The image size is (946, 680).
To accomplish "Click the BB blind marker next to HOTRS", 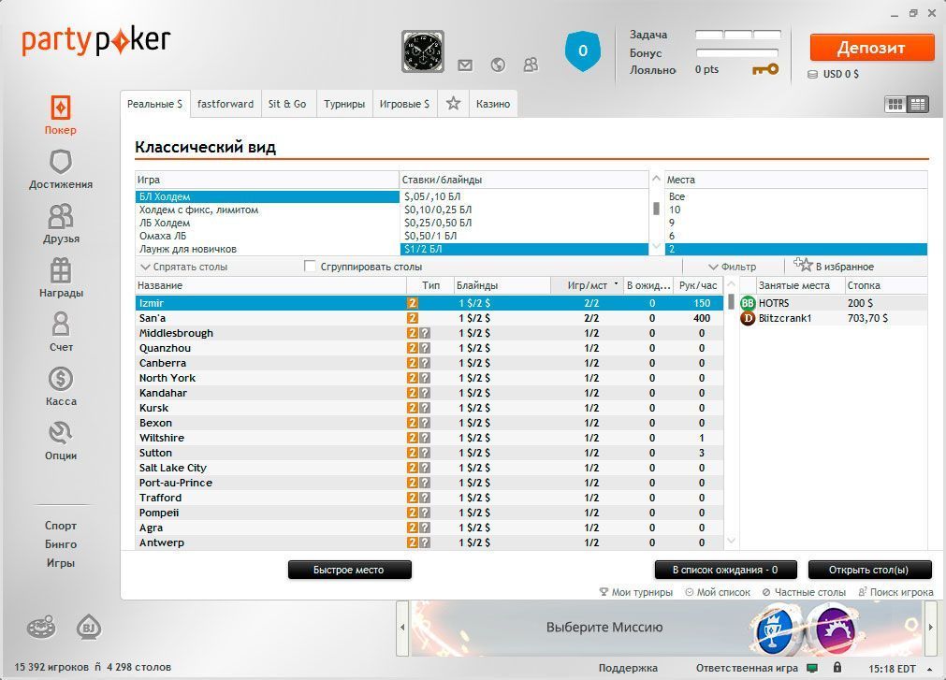I will coord(749,303).
